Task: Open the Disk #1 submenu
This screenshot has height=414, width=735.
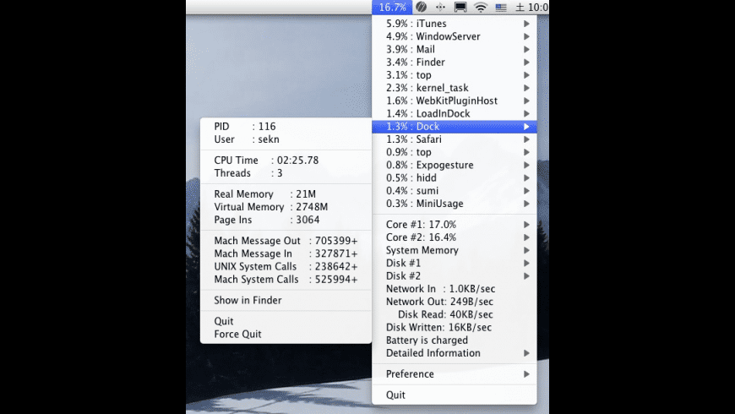Action: (x=455, y=263)
